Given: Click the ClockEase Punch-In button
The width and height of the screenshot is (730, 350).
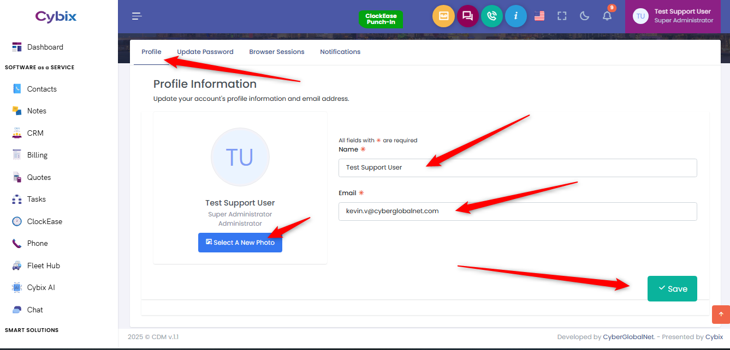Looking at the screenshot, I should pos(381,19).
